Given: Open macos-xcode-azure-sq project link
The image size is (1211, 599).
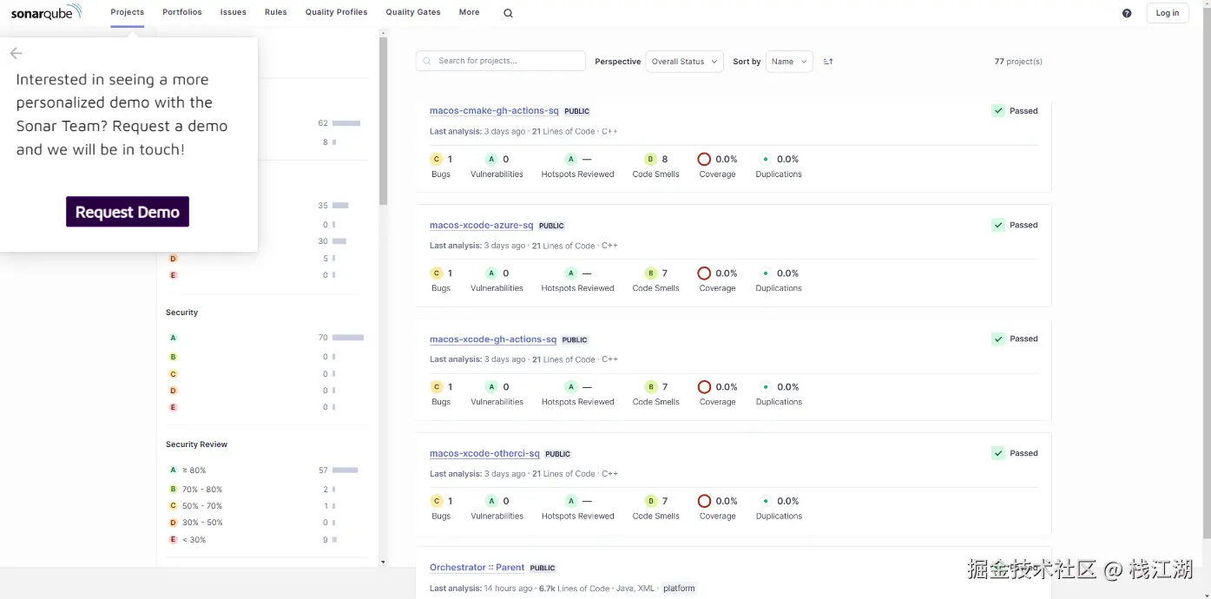Looking at the screenshot, I should coord(482,225).
